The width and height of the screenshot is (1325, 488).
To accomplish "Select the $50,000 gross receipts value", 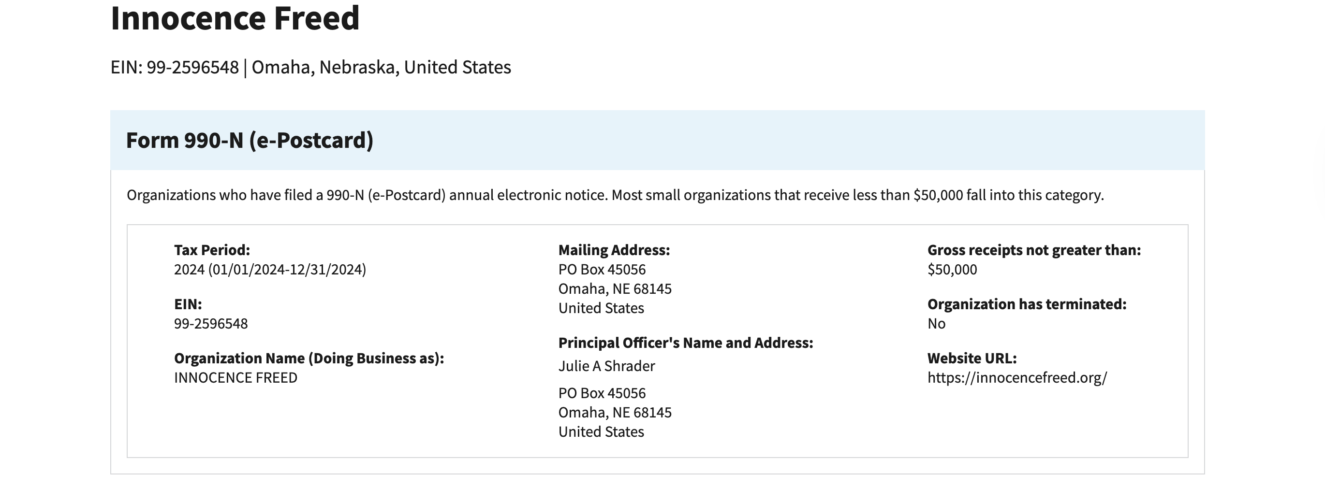I will pos(952,270).
